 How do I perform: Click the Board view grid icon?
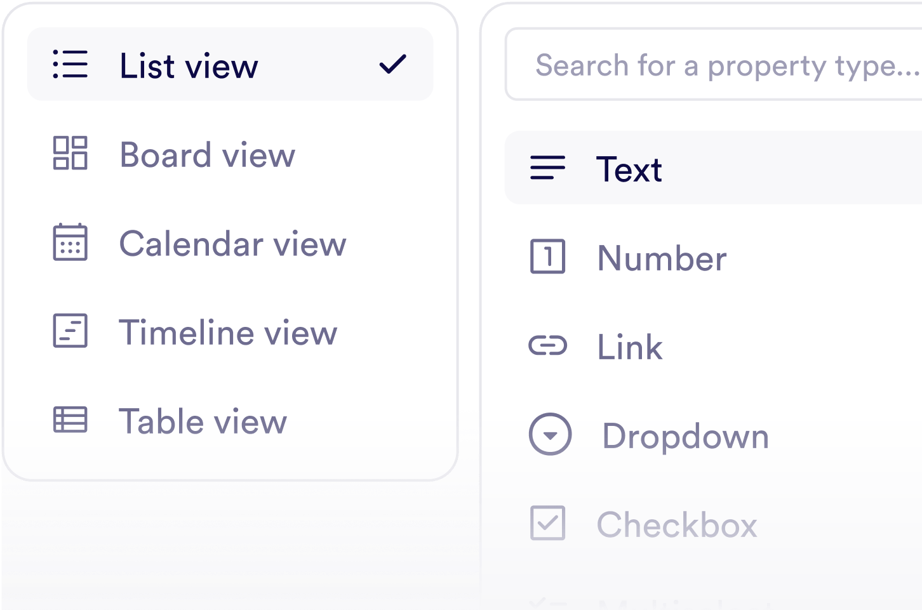(70, 154)
